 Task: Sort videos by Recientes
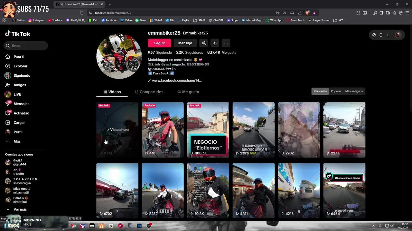click(x=320, y=91)
